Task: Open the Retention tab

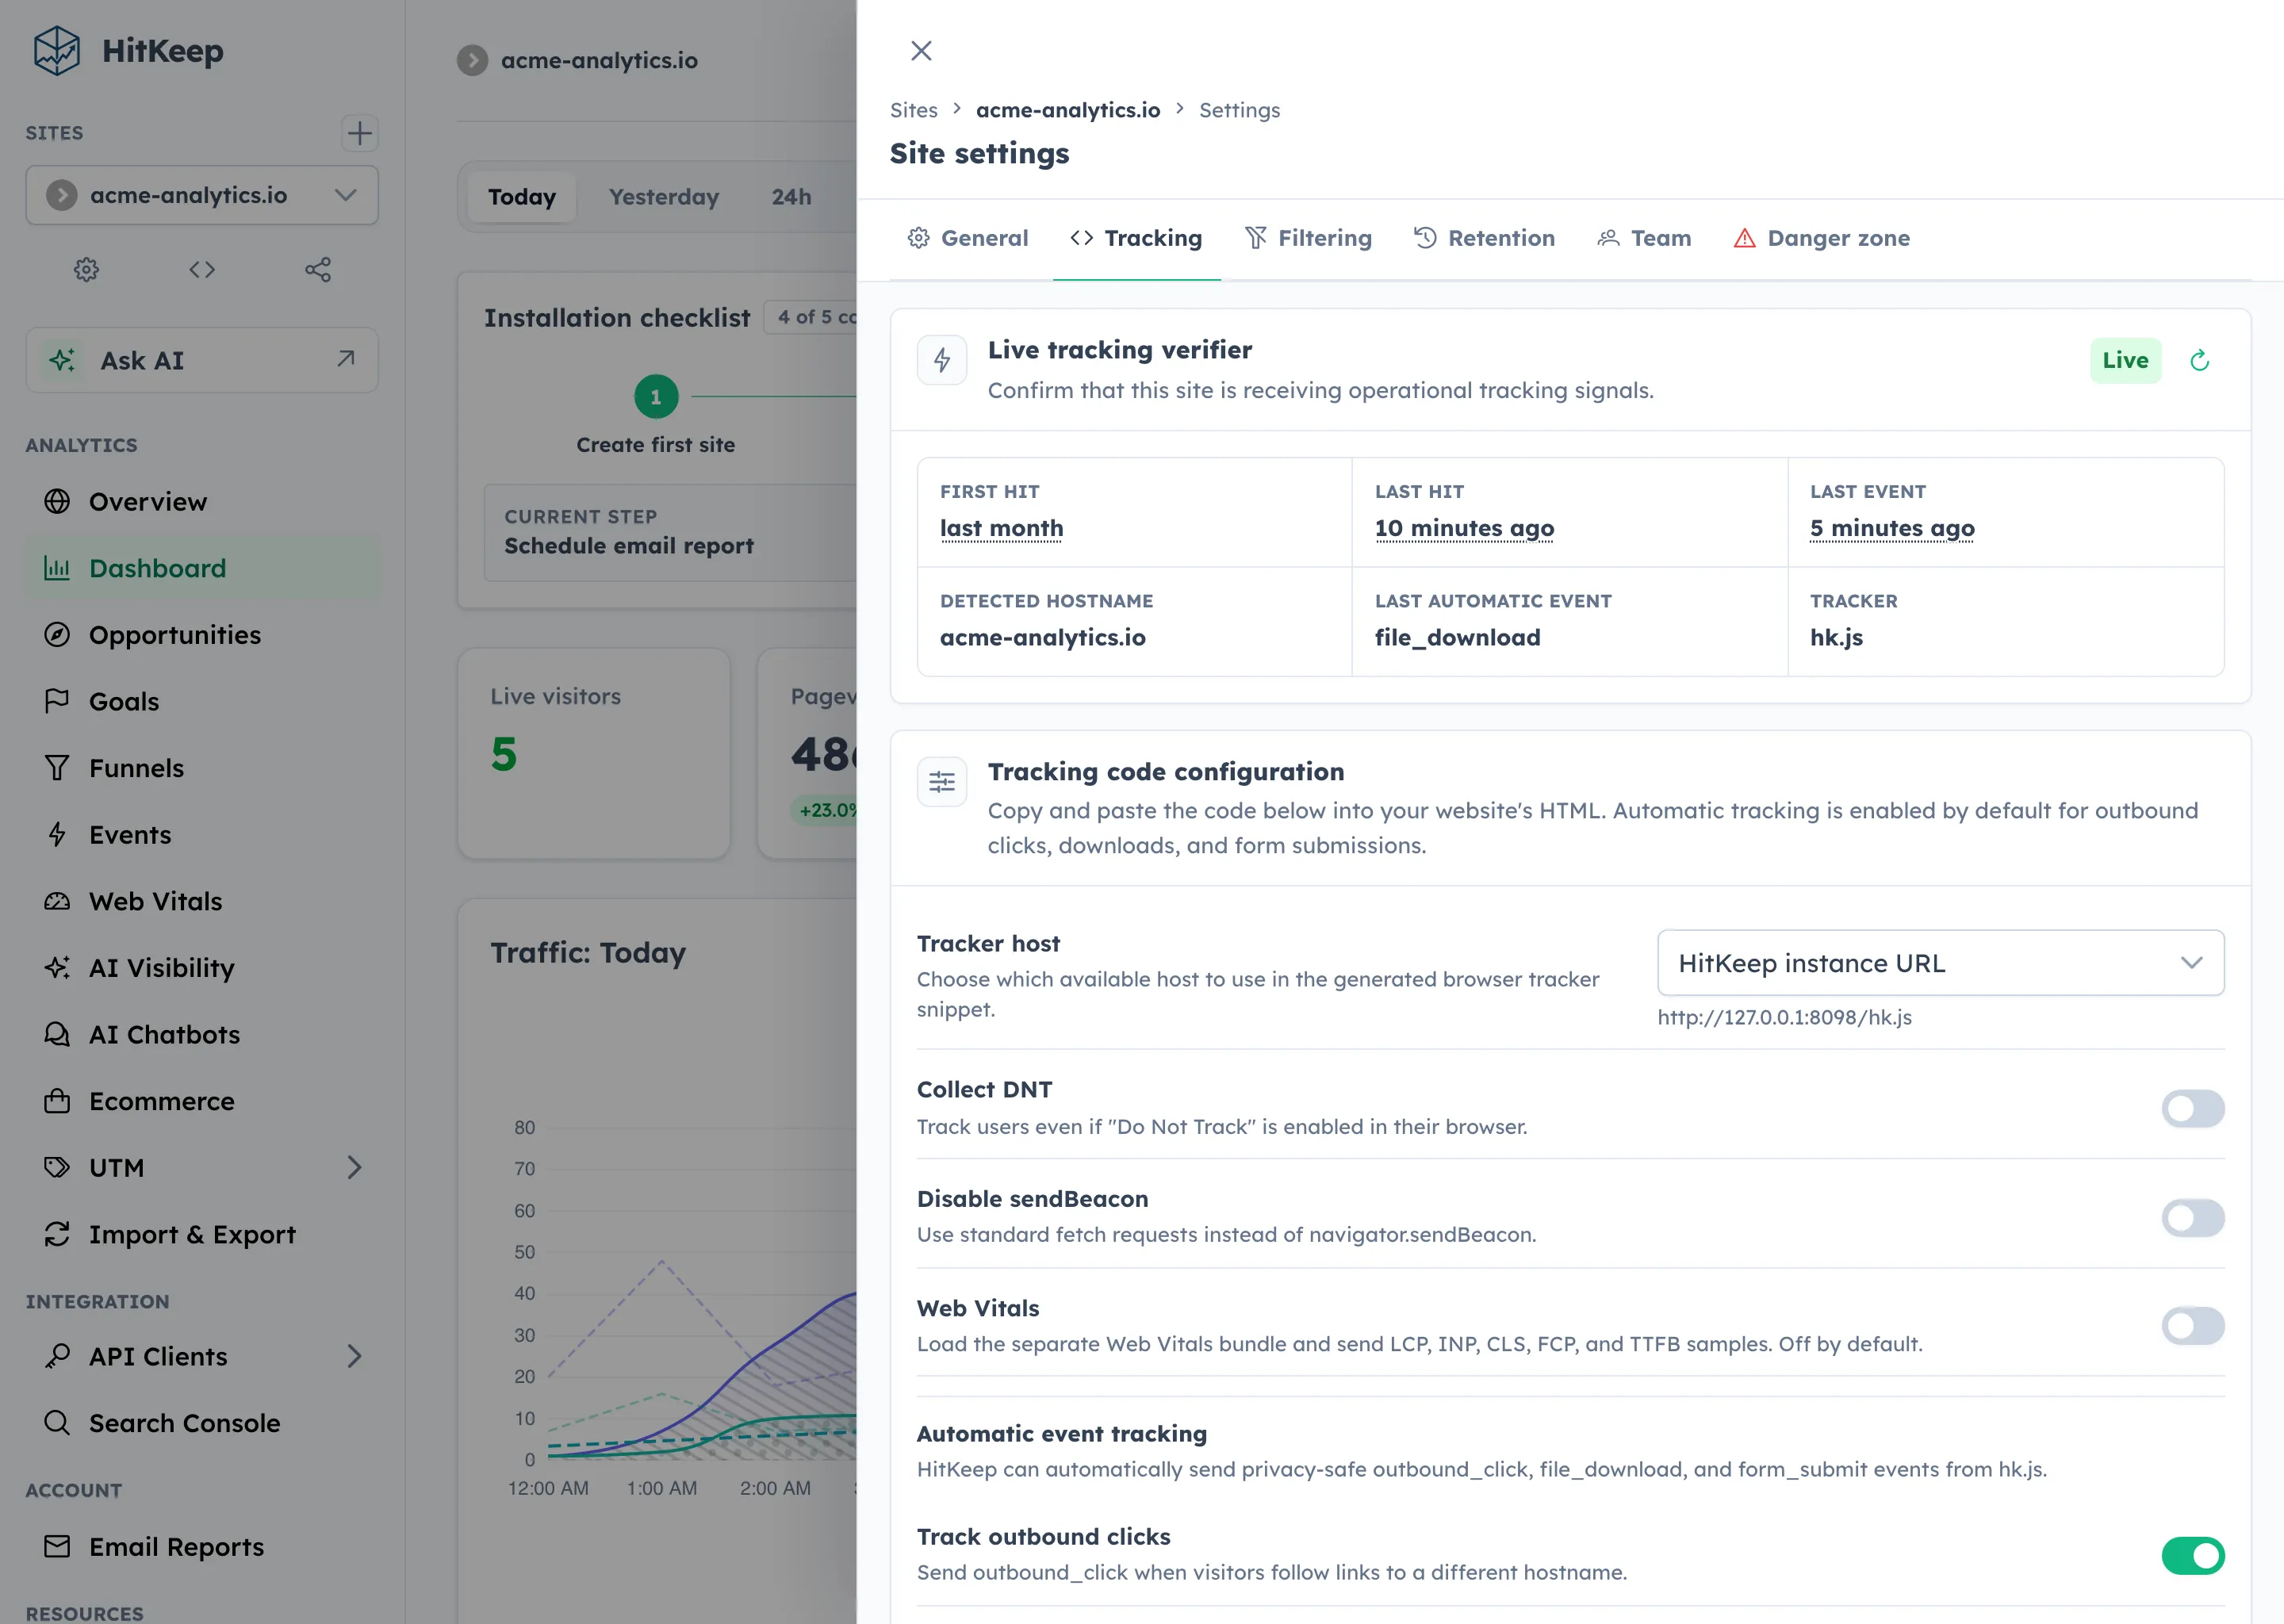Action: tap(1484, 238)
